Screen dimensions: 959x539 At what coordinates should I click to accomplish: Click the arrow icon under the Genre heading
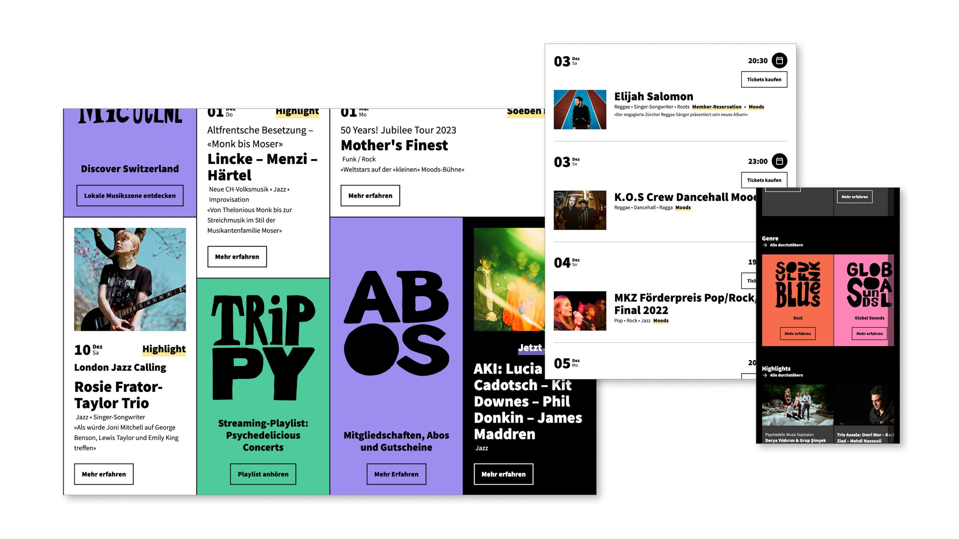pos(765,245)
